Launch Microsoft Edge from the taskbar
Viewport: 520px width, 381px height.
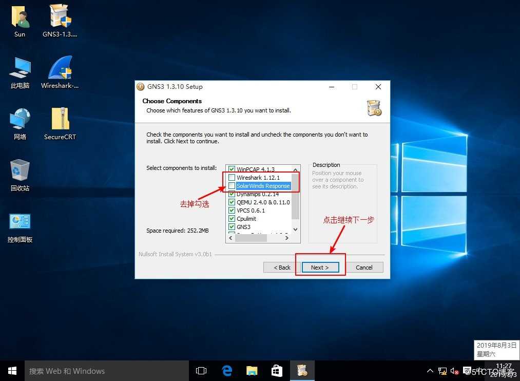coord(227,371)
